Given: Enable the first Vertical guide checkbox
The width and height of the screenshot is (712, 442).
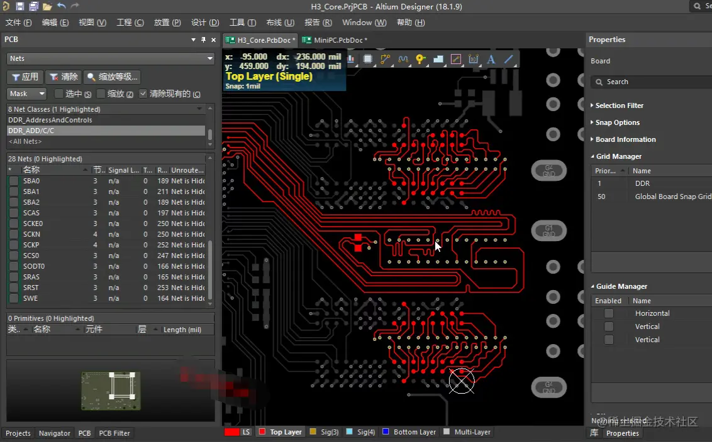Looking at the screenshot, I should [x=609, y=326].
